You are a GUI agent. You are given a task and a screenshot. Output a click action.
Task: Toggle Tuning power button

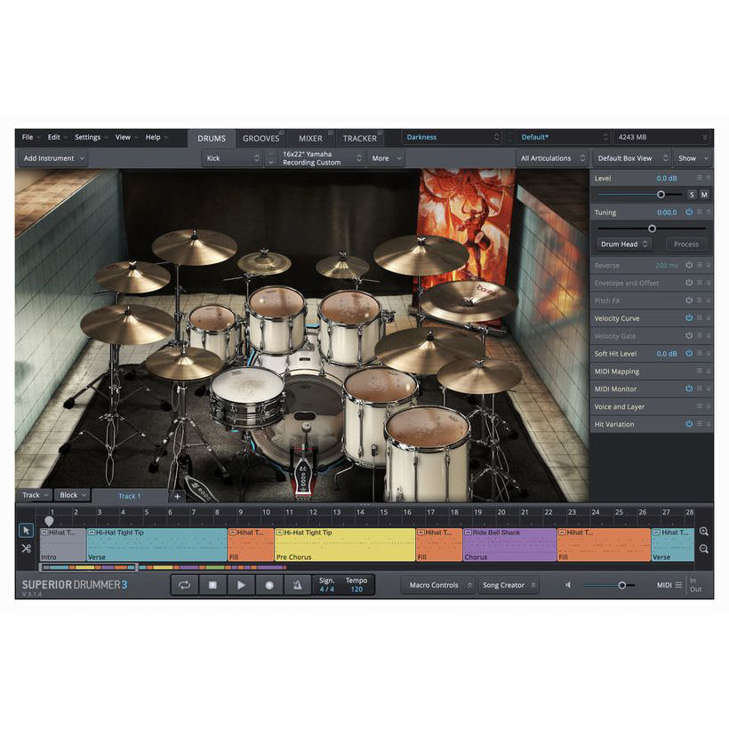click(x=689, y=212)
